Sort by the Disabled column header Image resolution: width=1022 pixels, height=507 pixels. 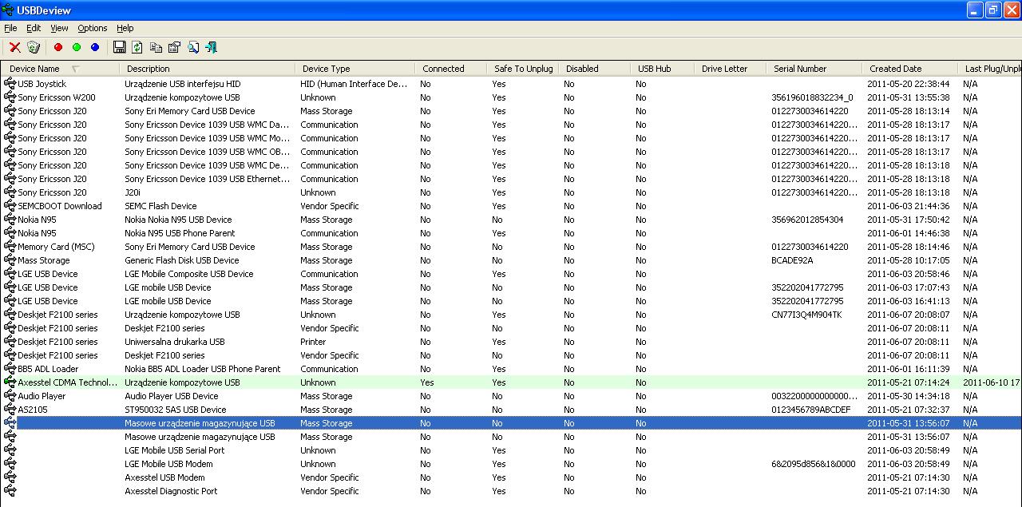click(x=595, y=69)
